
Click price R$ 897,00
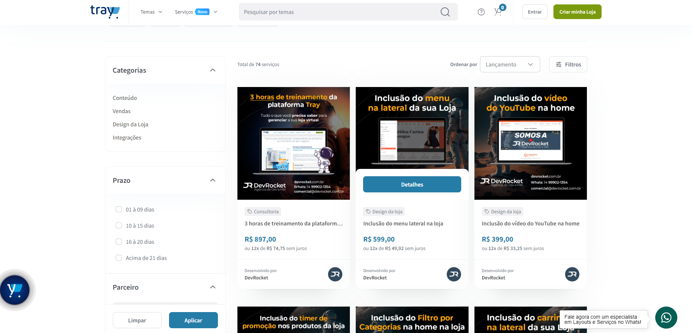click(260, 239)
